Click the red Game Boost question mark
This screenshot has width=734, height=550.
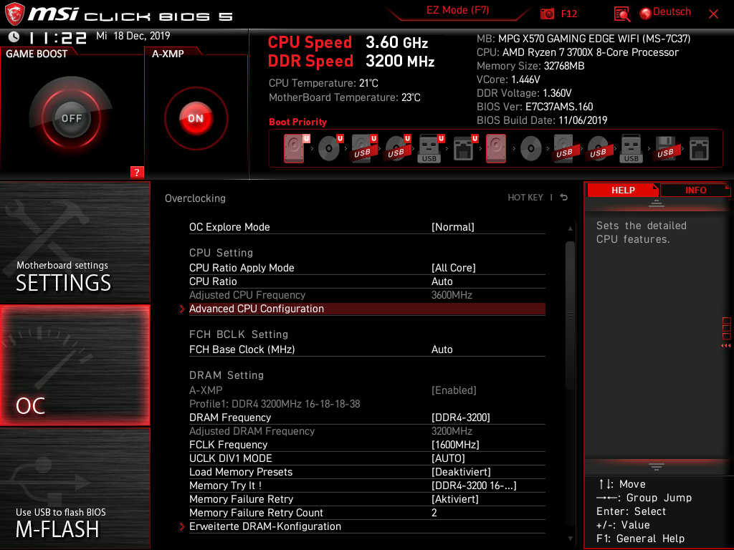[137, 172]
